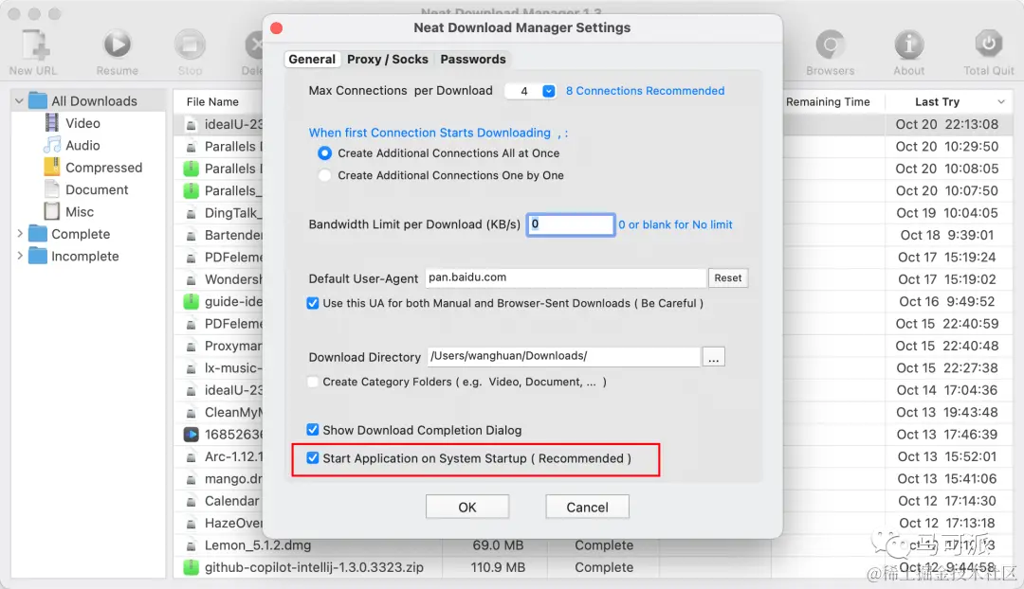Viewport: 1024px width, 589px height.
Task: Click the green zip icon beside github-copilot-intellij
Action: coord(192,567)
